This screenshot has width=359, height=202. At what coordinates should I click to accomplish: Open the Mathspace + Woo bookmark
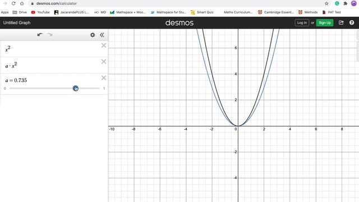click(x=127, y=12)
